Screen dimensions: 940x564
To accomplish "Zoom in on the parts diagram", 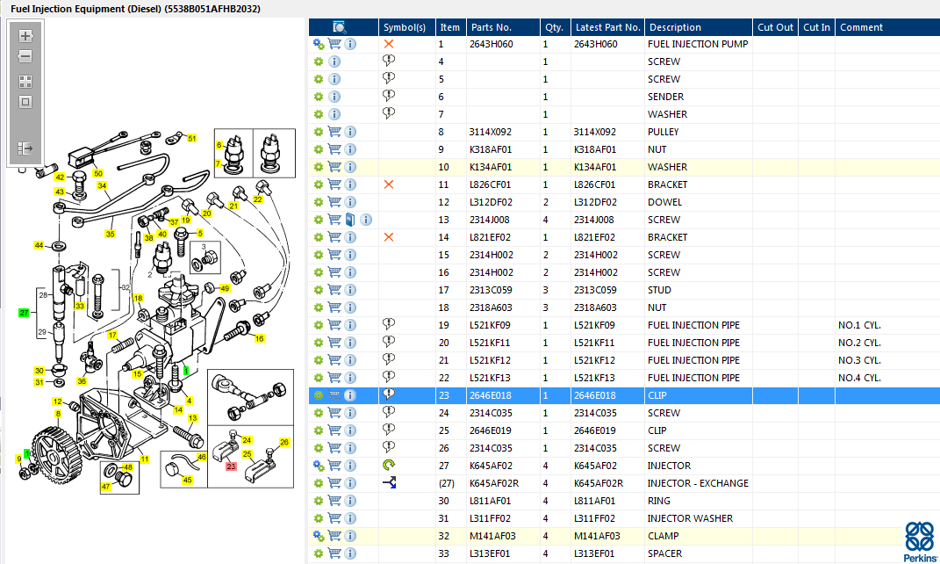I will coord(25,36).
